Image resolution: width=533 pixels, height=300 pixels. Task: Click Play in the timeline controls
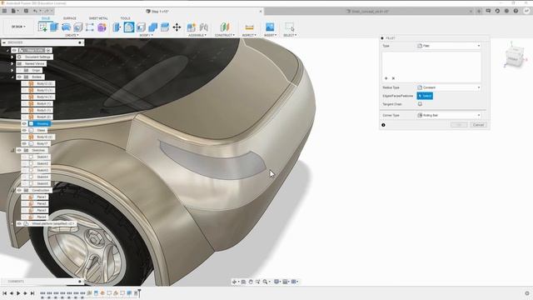pyautogui.click(x=18, y=292)
